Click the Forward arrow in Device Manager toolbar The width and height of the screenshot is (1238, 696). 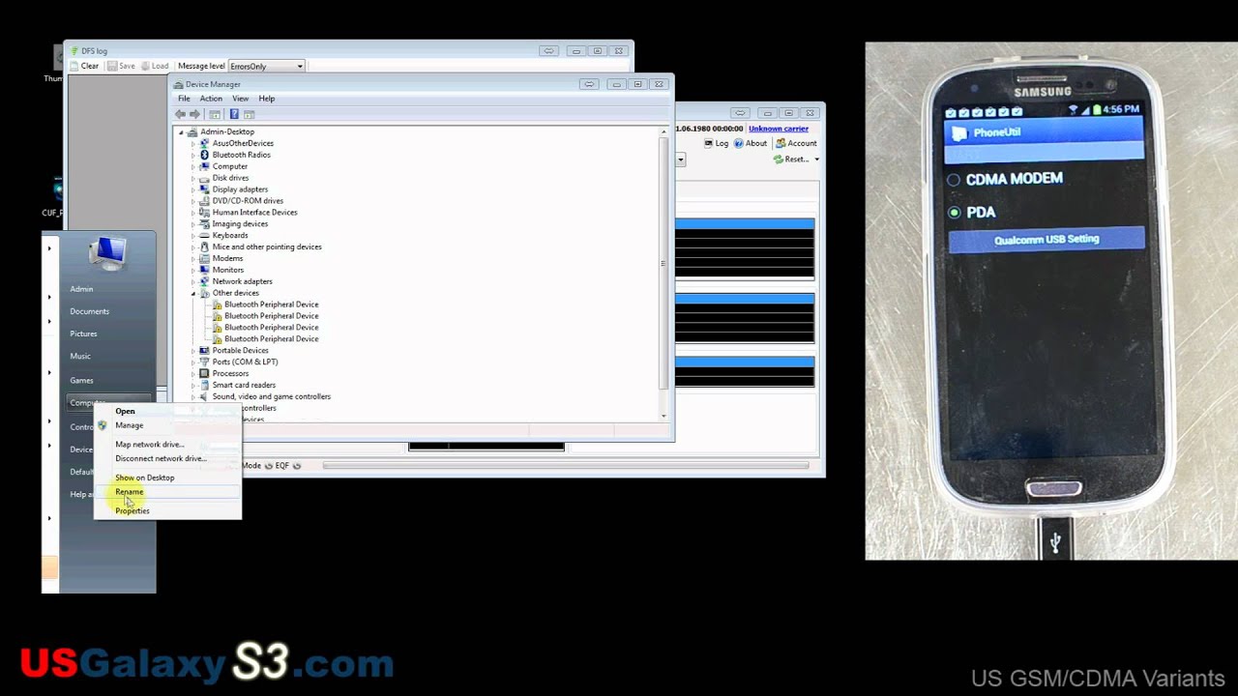coord(194,114)
